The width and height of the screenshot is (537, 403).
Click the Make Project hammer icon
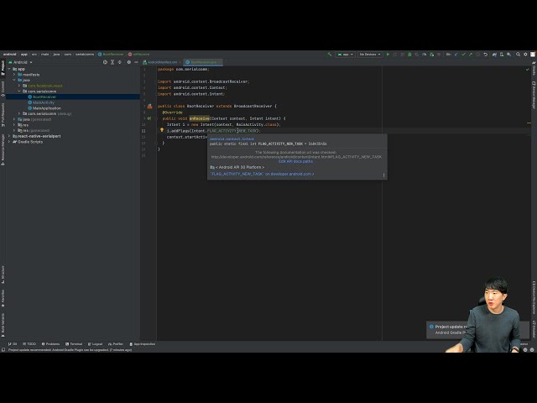click(x=330, y=54)
